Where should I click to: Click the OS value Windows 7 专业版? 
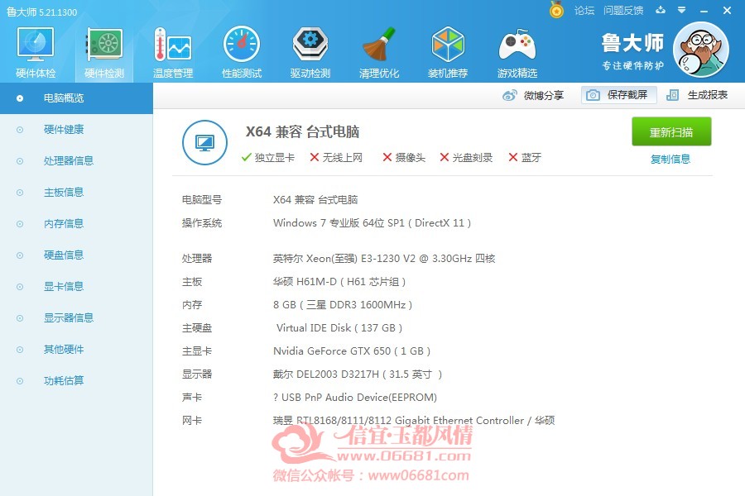coord(372,223)
